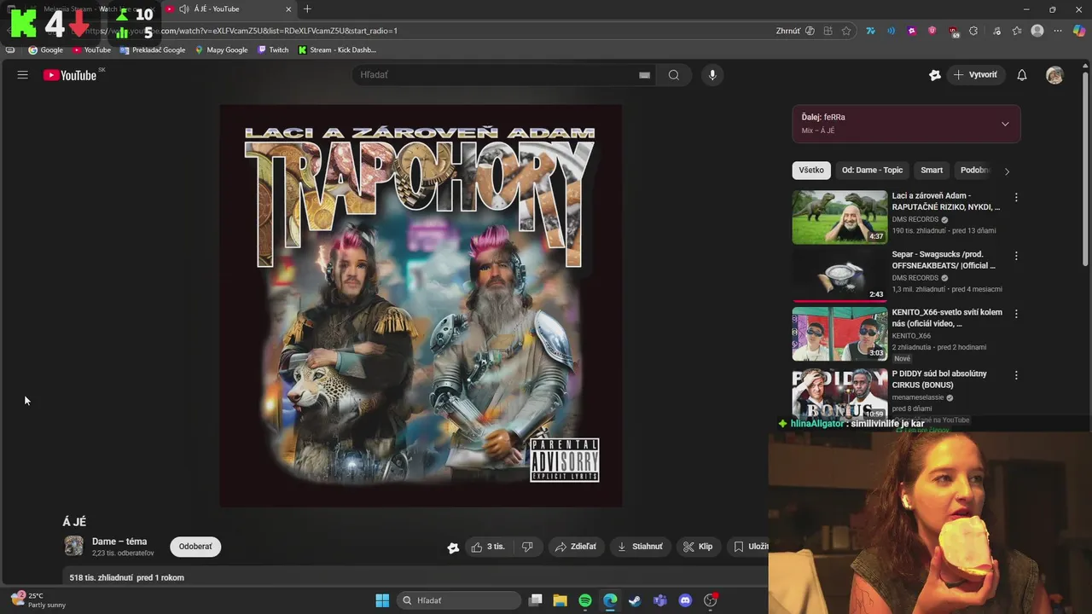Open options for KENITO_X66 video

1015,314
